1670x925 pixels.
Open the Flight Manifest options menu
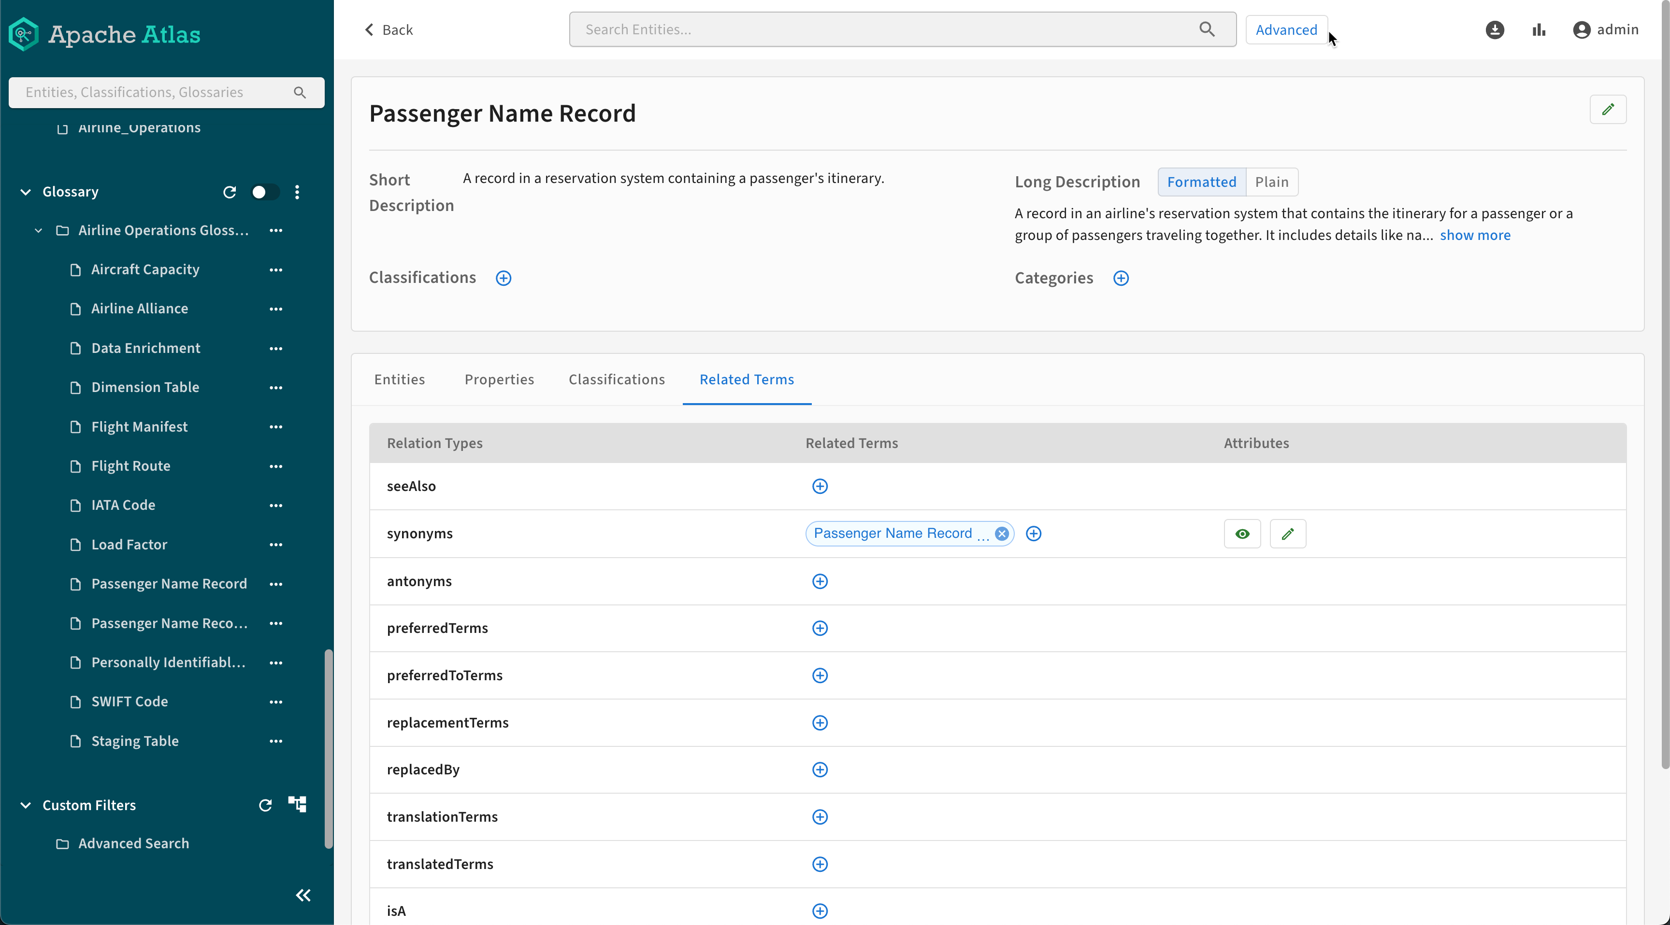click(x=275, y=427)
